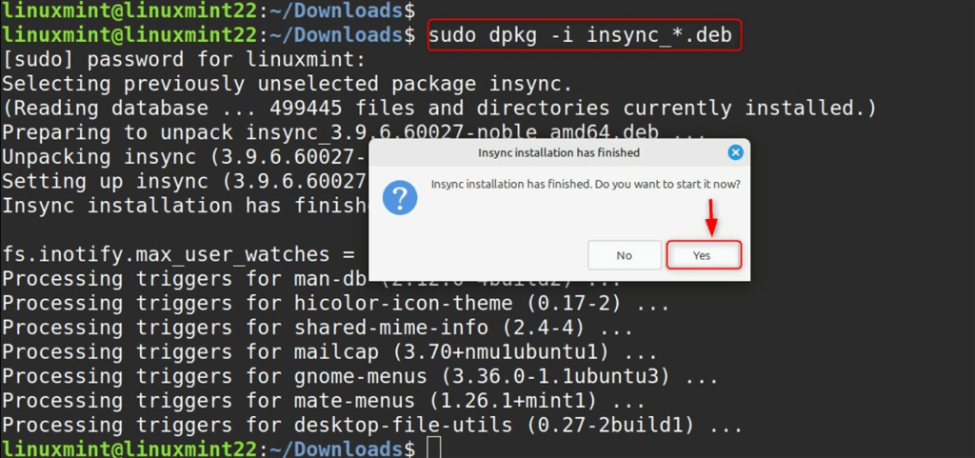Image resolution: width=975 pixels, height=458 pixels.
Task: Click the 'Do you want to start it now?' message
Action: (586, 184)
